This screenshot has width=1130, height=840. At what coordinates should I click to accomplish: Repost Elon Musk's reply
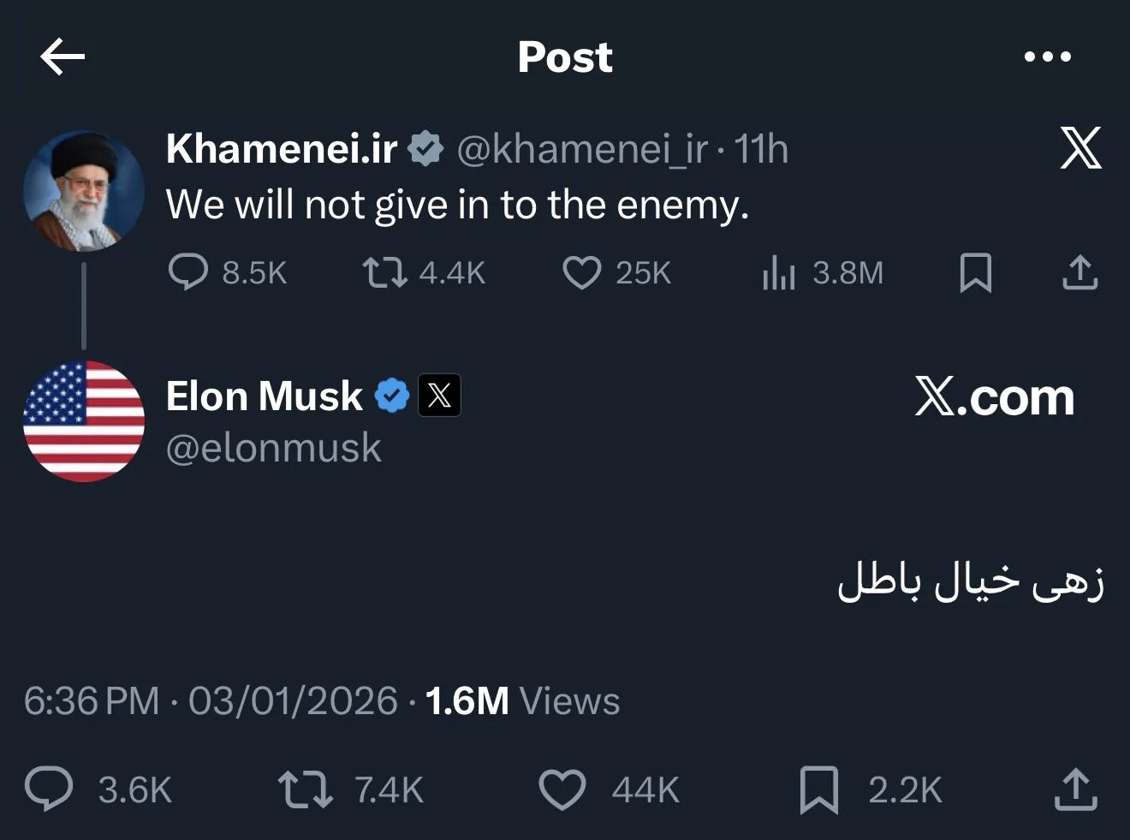point(304,789)
